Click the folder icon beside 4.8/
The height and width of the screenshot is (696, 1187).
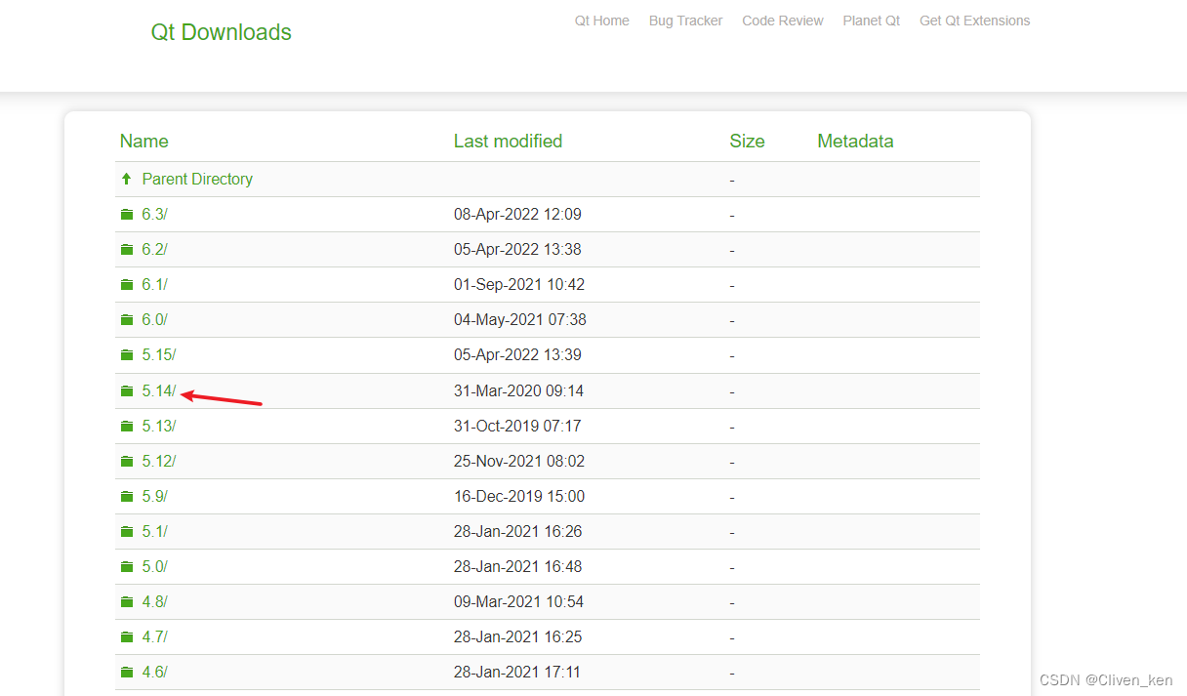[x=127, y=601]
